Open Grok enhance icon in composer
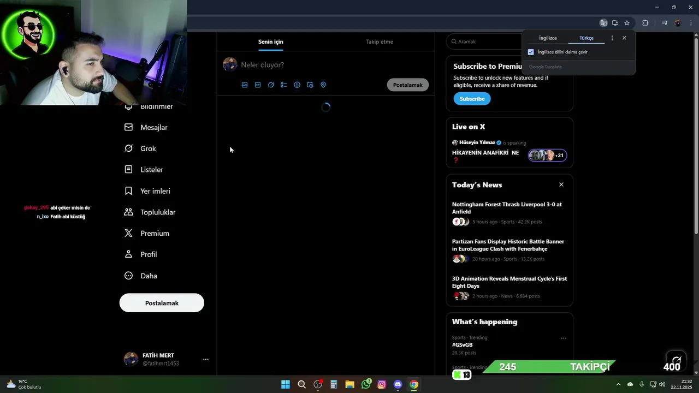699x393 pixels. click(271, 85)
